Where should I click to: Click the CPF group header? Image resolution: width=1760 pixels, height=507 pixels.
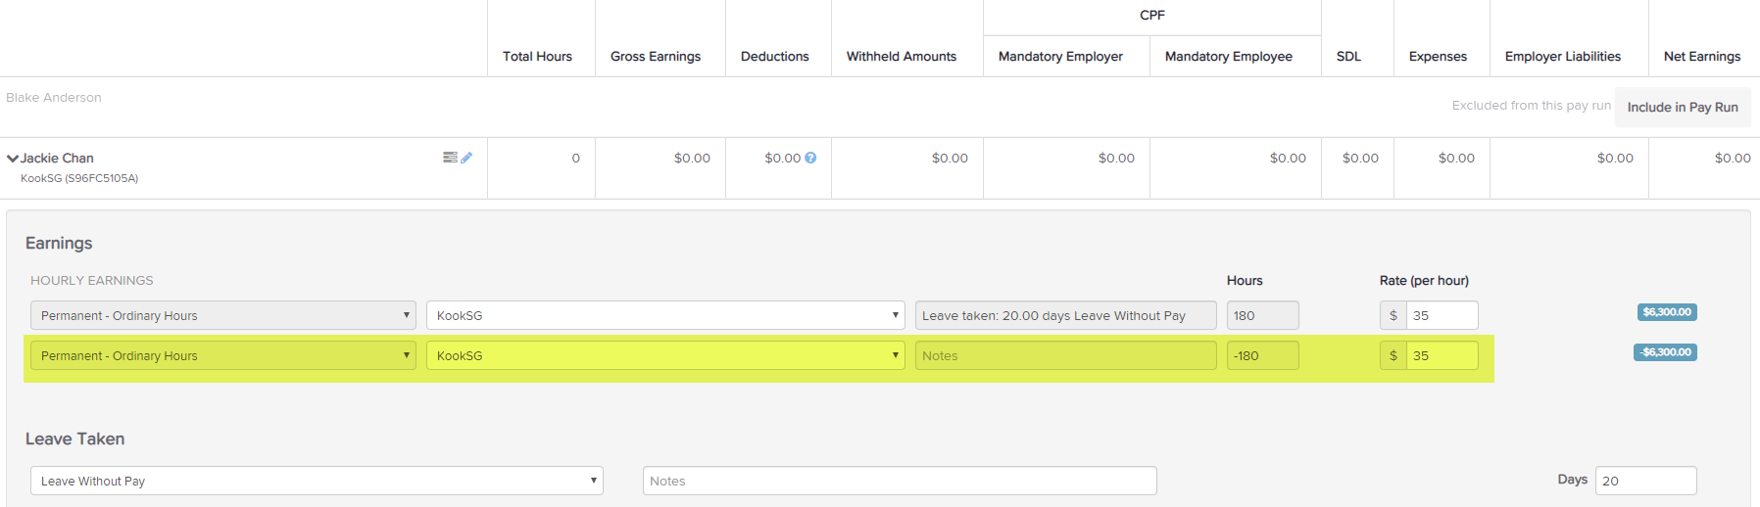pyautogui.click(x=1152, y=15)
